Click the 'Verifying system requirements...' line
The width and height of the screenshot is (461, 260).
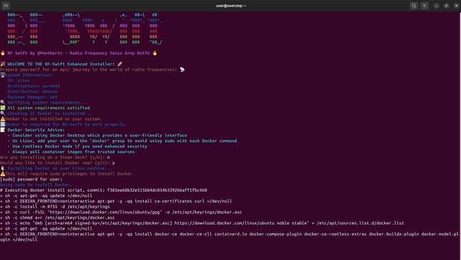click(44, 103)
